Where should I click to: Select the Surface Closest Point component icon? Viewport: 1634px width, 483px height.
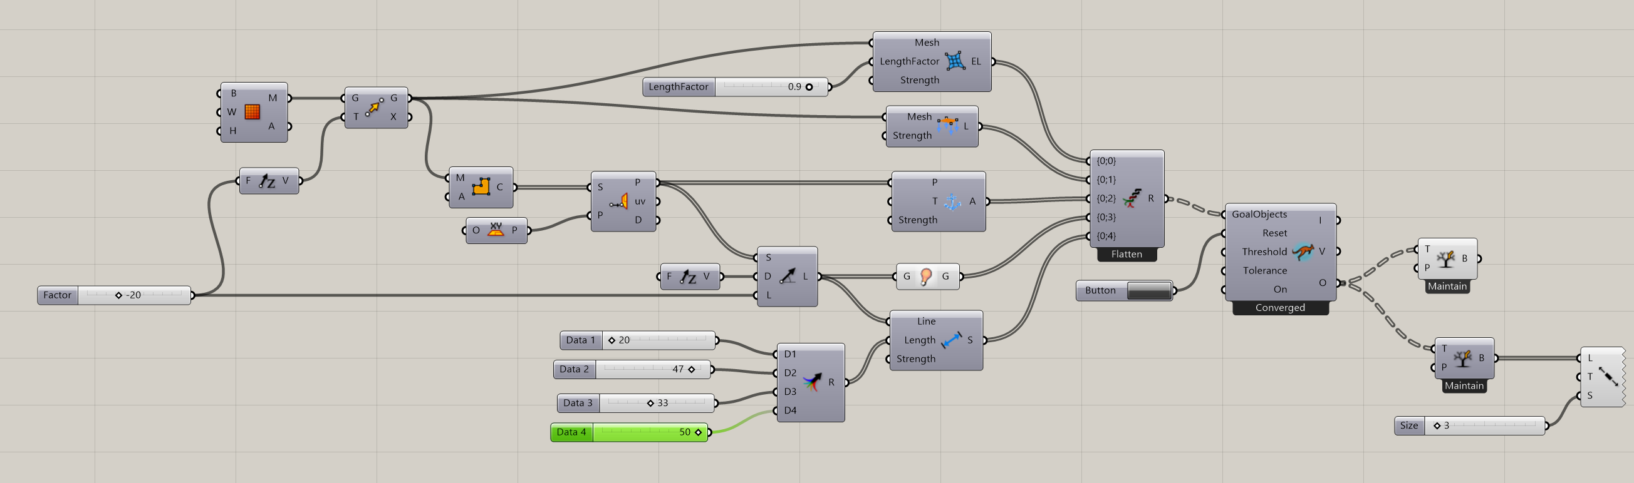619,201
